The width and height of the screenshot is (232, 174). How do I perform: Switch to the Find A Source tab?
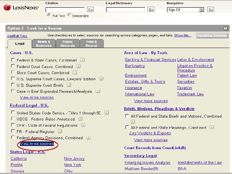click(92, 43)
